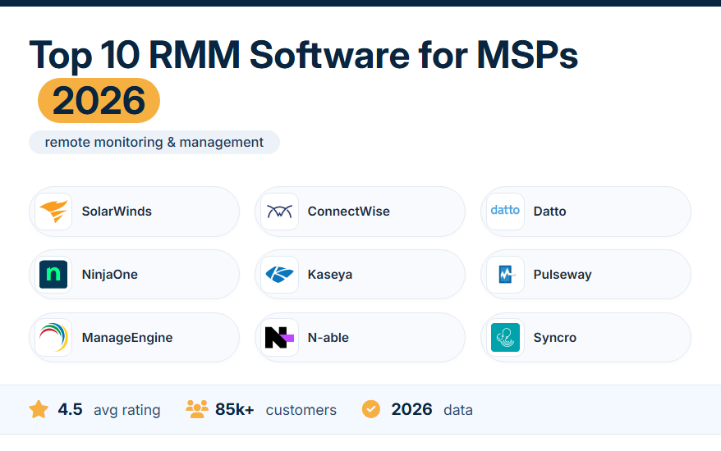Click the 85k+ customers number

click(x=235, y=409)
